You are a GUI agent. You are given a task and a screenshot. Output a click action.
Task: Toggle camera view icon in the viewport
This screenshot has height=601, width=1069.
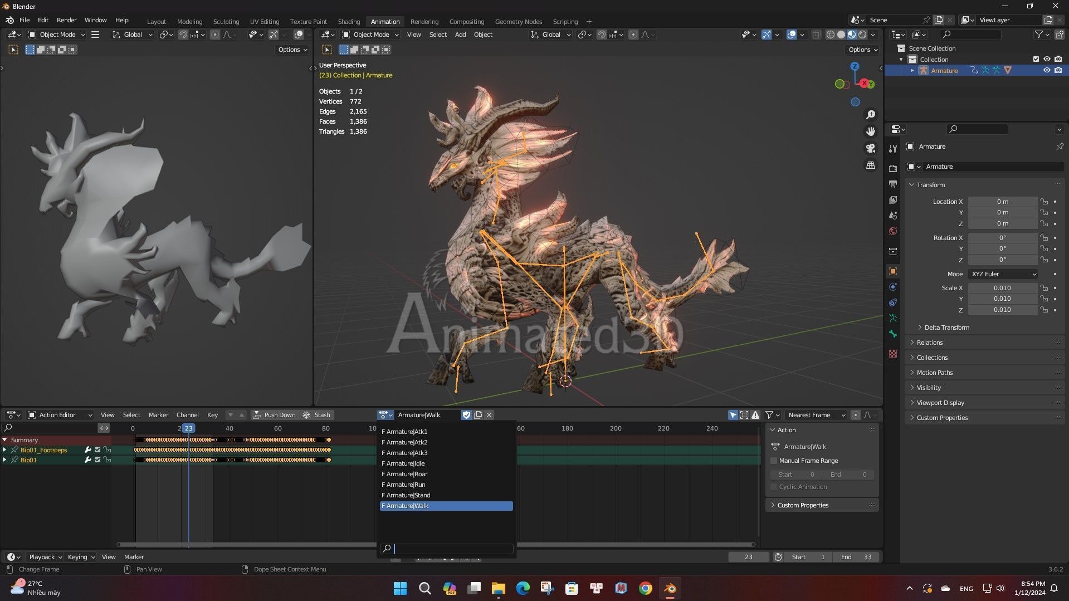pyautogui.click(x=870, y=148)
